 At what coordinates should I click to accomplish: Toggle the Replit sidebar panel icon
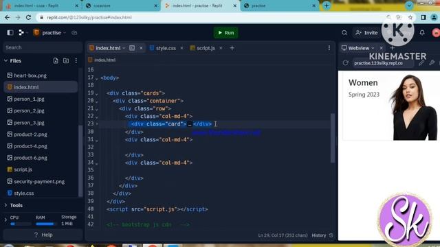[10, 33]
